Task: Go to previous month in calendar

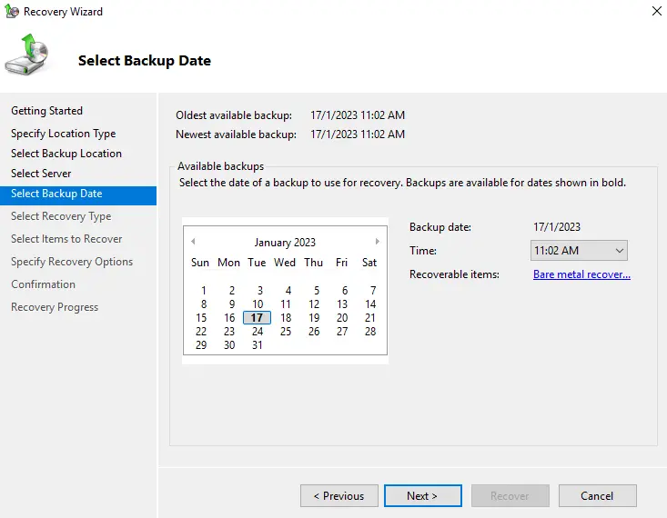Action: click(x=193, y=242)
